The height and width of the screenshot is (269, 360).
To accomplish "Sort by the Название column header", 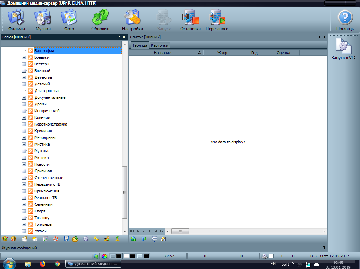I will (x=162, y=53).
